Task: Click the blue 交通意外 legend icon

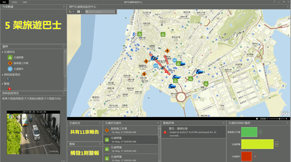Action: [x=10, y=69]
